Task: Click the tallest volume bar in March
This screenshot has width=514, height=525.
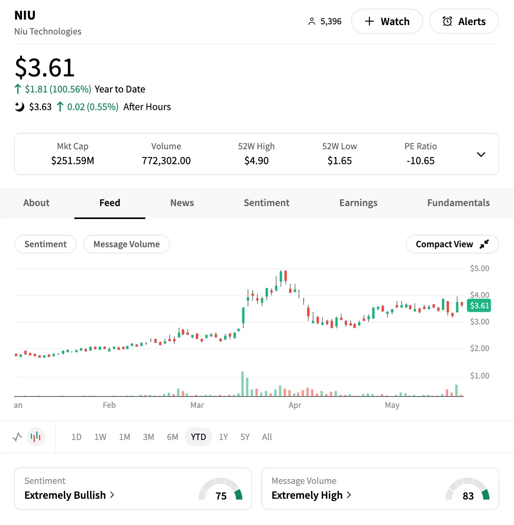Action: (243, 384)
